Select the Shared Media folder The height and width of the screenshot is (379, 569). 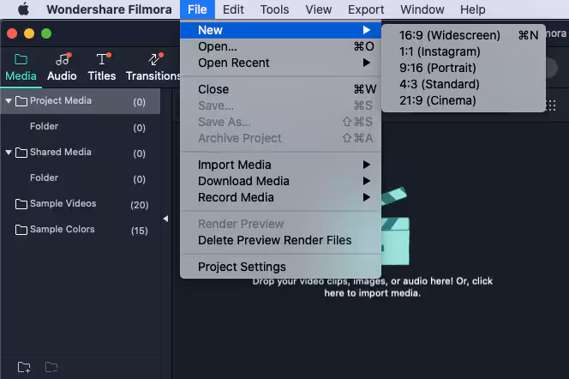(81, 153)
